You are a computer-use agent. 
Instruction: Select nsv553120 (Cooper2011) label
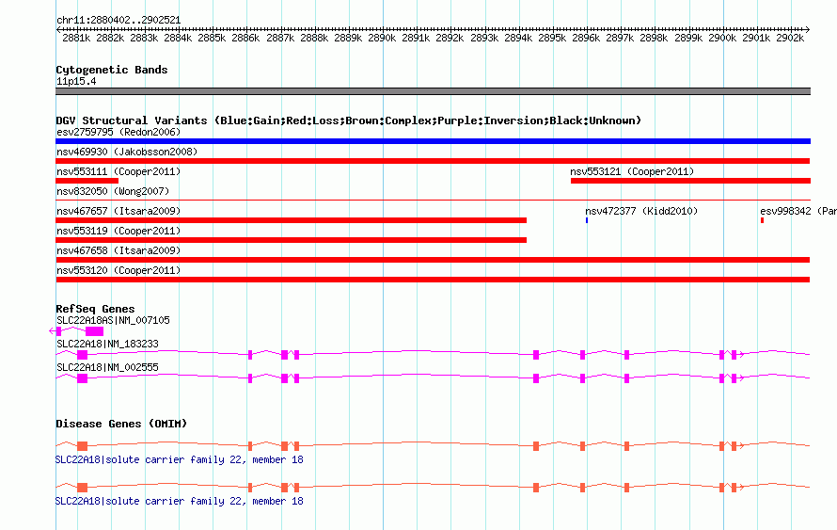(118, 270)
